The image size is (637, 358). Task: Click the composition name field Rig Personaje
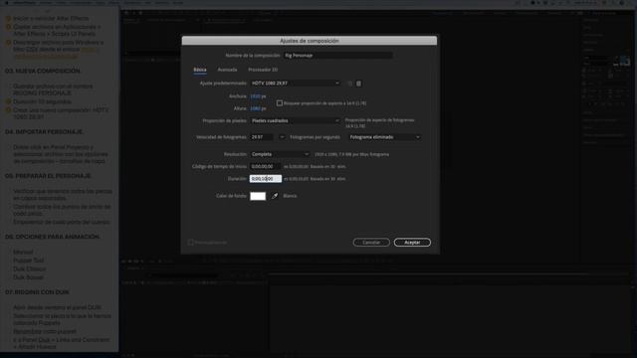(337, 56)
